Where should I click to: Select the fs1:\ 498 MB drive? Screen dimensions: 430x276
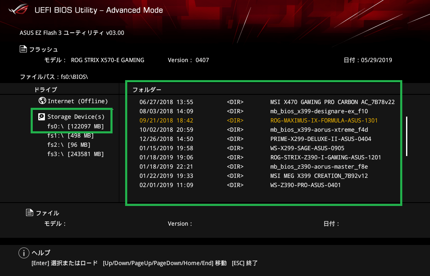(71, 135)
